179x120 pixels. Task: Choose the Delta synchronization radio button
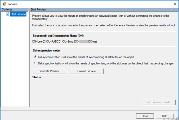(35, 63)
